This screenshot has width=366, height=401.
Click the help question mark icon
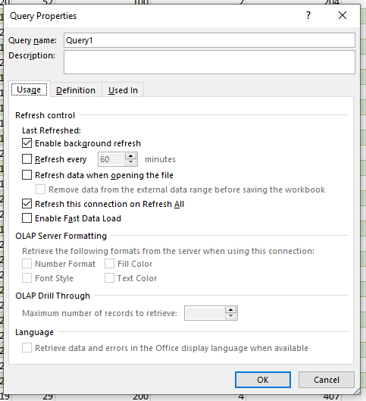click(308, 16)
